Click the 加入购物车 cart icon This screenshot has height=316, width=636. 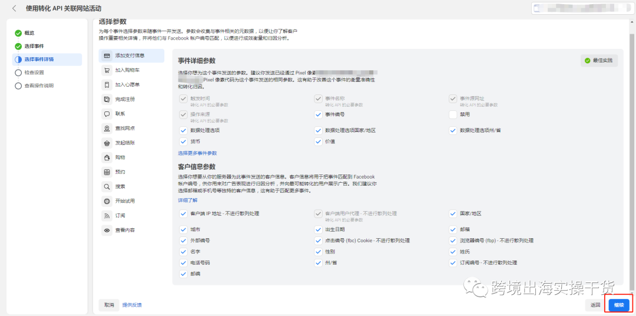[107, 70]
